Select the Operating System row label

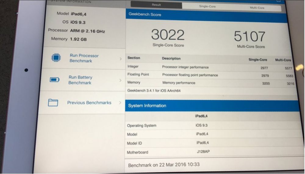pyautogui.click(x=142, y=125)
